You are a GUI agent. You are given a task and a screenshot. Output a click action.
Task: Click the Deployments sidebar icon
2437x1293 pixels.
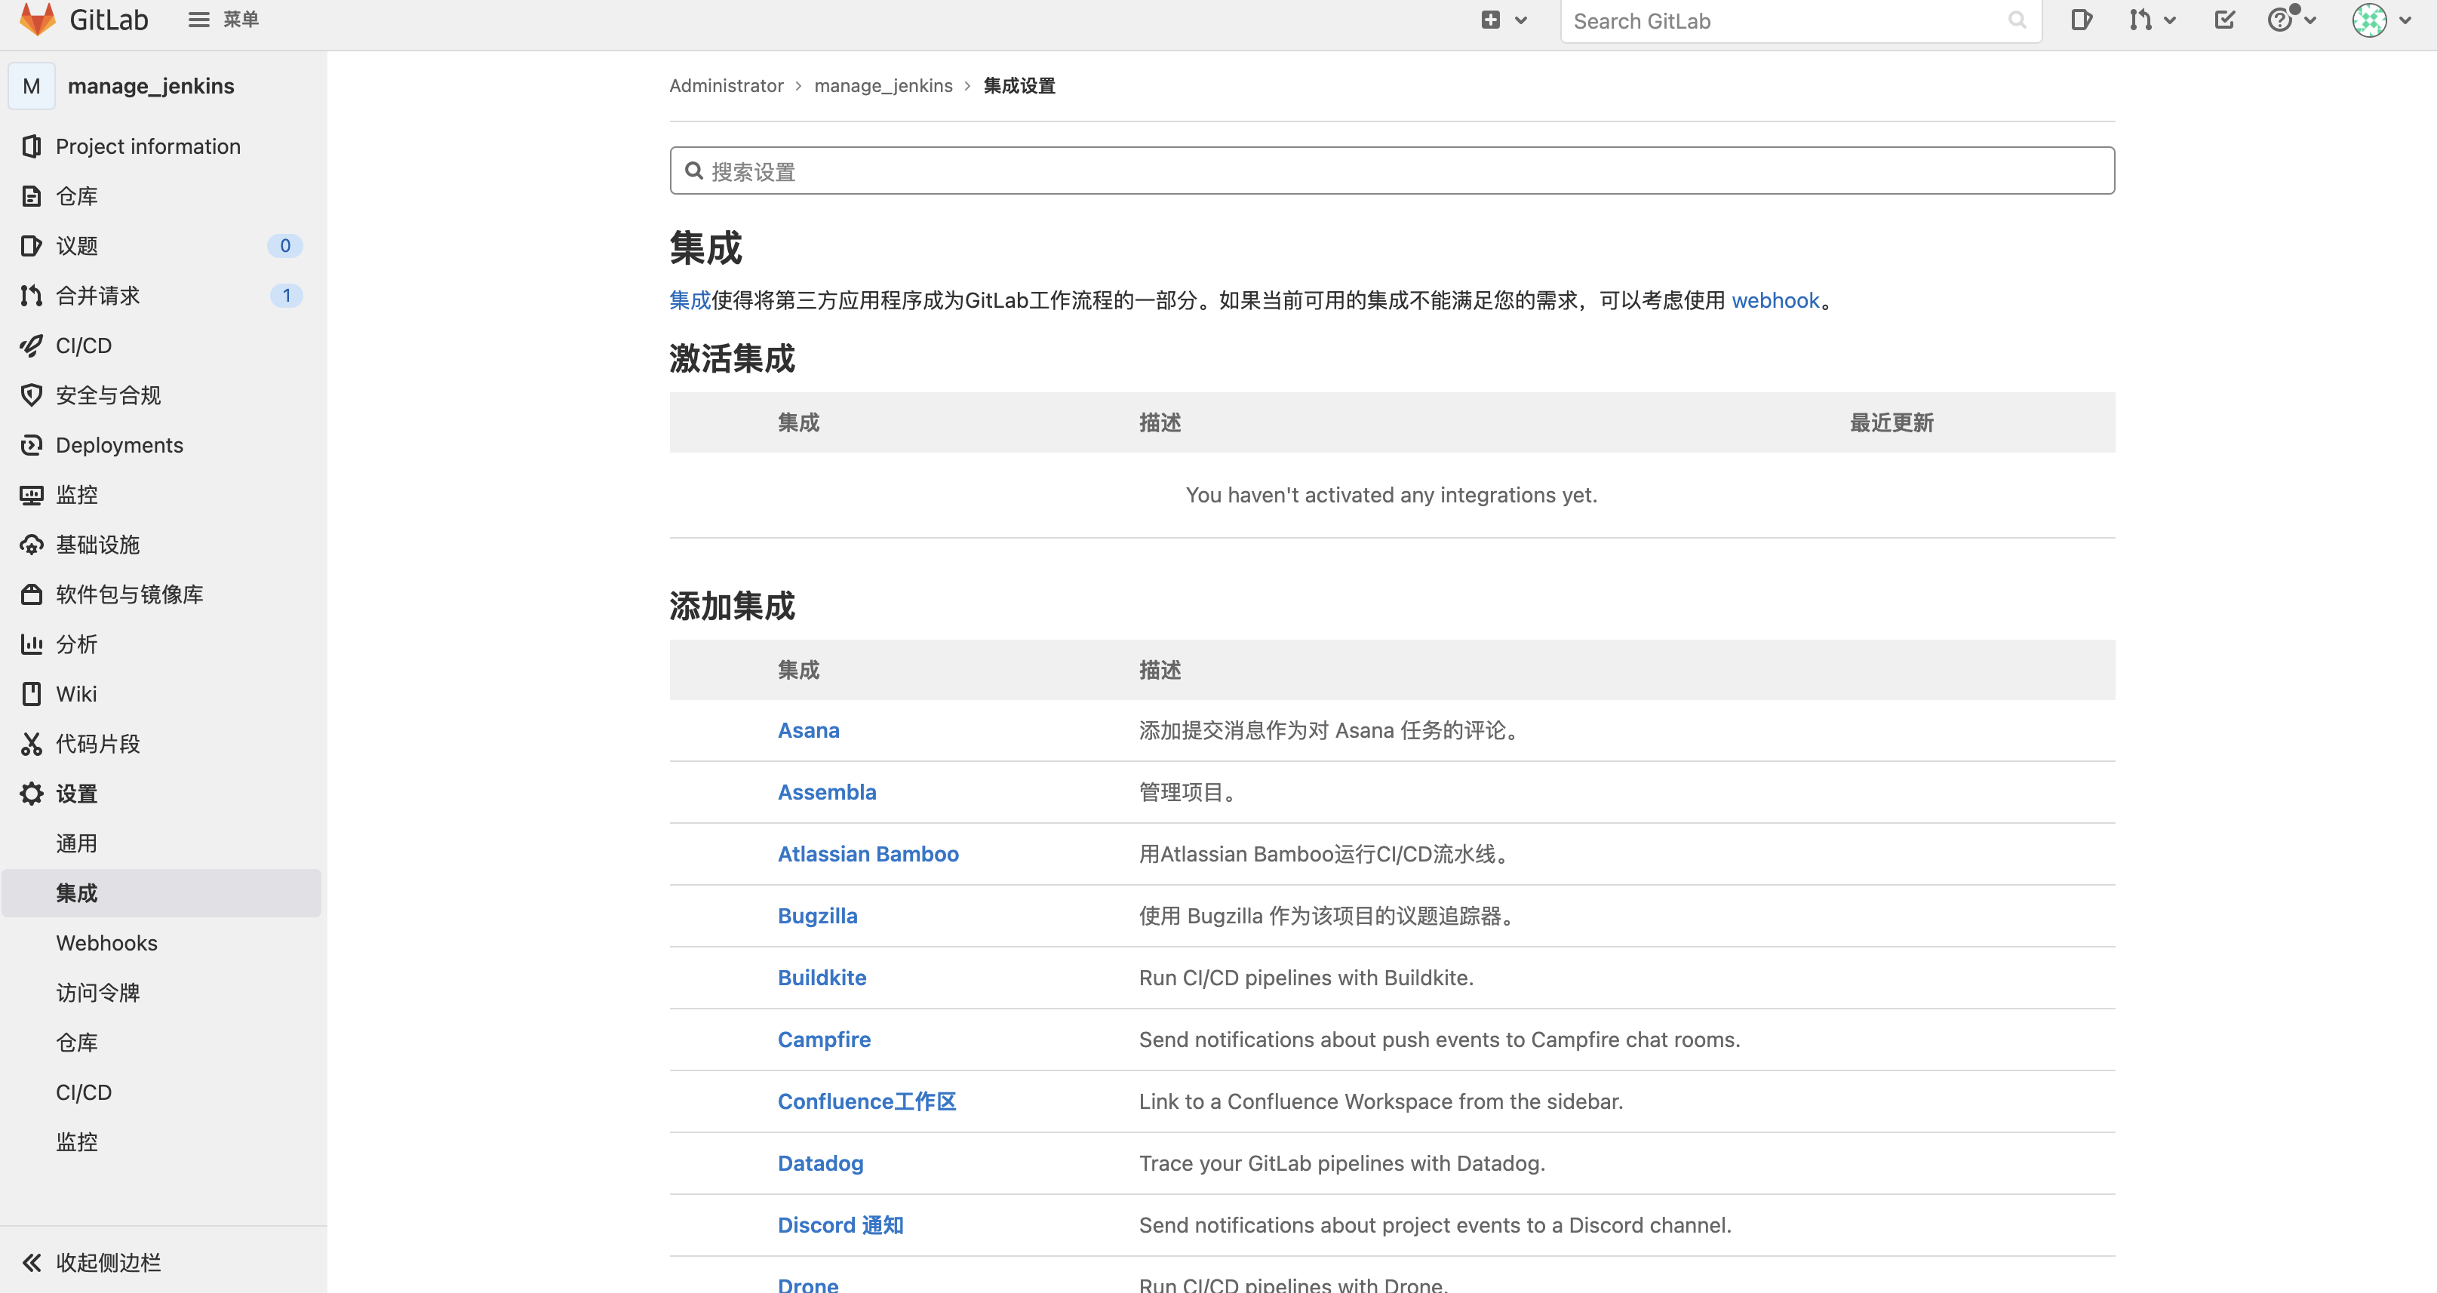pos(31,444)
